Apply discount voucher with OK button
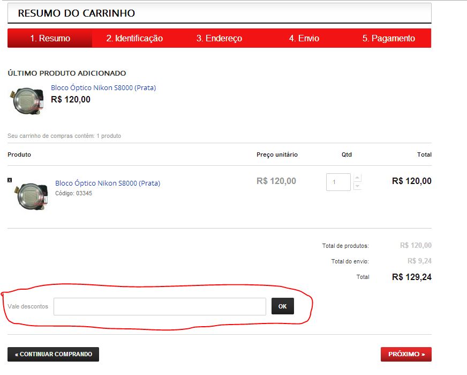The image size is (467, 375). point(283,306)
